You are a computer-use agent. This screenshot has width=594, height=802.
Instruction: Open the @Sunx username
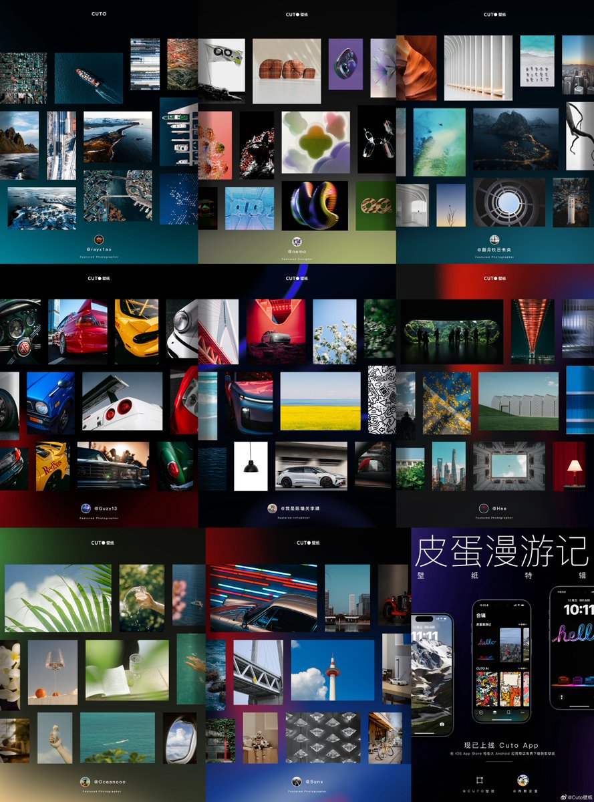click(x=314, y=781)
